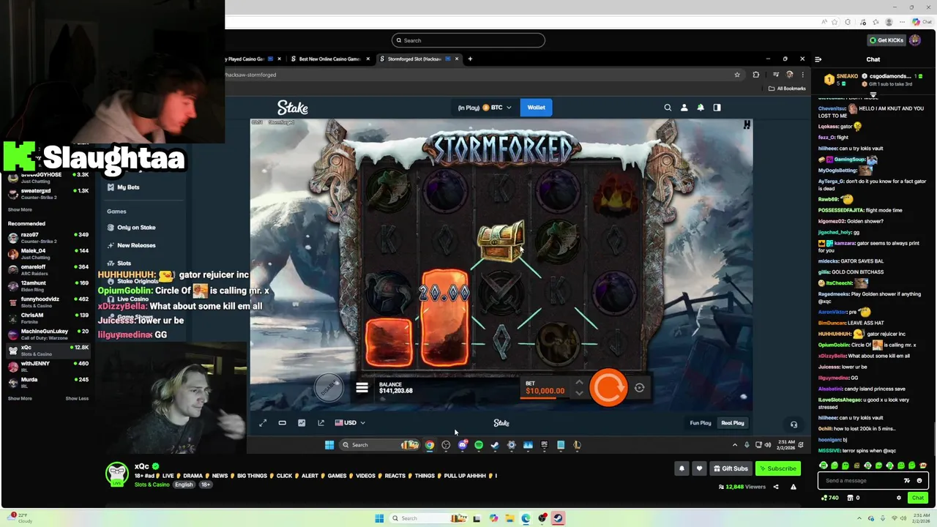Collapse the Kick chat panel

tap(818, 59)
